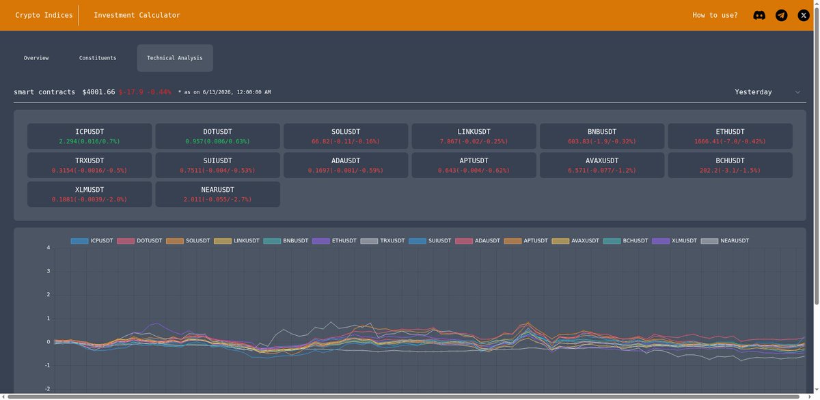Click the smart contracts index value $4001.66
Image resolution: width=820 pixels, height=400 pixels.
point(98,92)
